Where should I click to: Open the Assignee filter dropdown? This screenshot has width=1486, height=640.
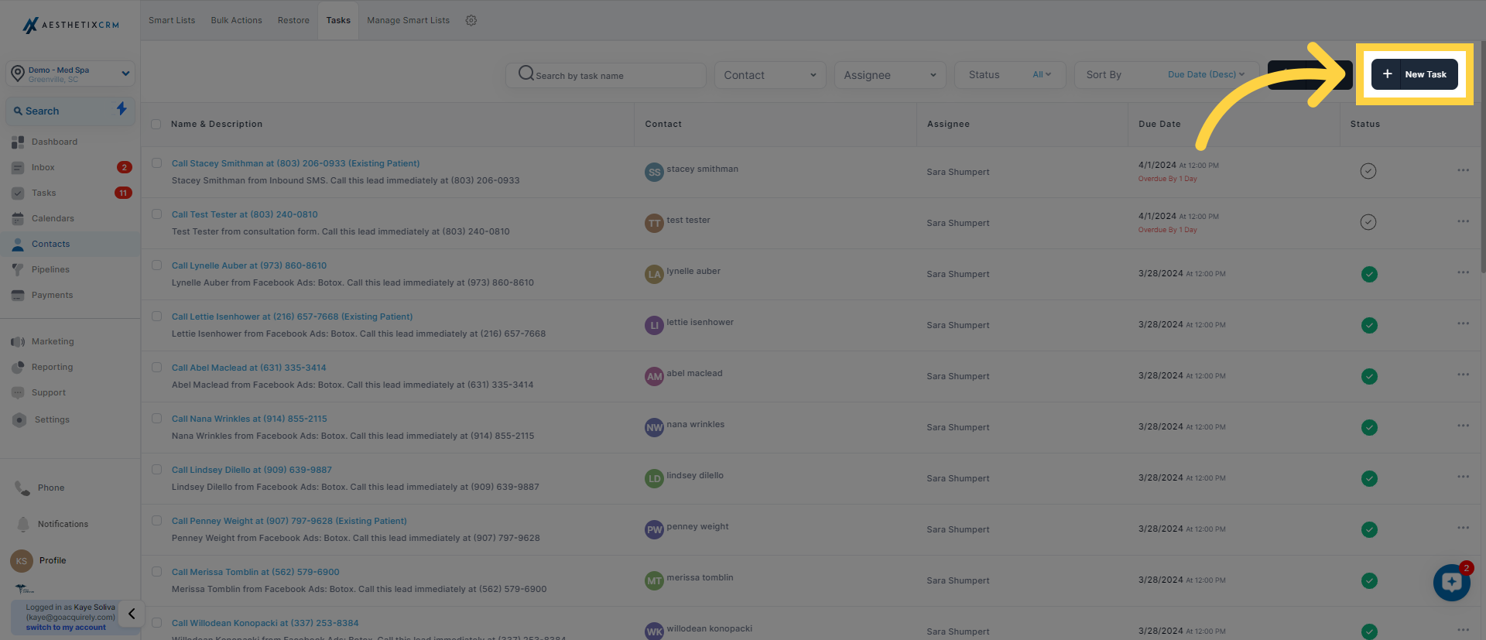[890, 75]
